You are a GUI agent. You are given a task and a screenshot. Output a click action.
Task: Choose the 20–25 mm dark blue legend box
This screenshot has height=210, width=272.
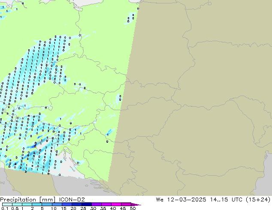pos(76,204)
